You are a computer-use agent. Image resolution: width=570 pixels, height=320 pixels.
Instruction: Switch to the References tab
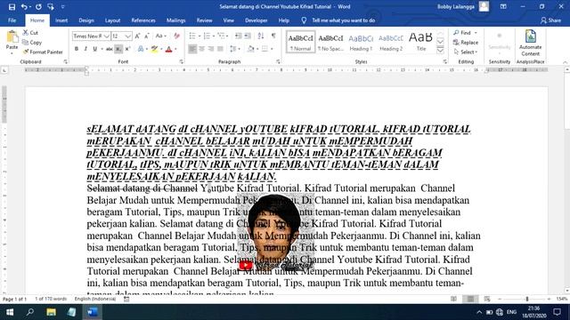(x=143, y=20)
